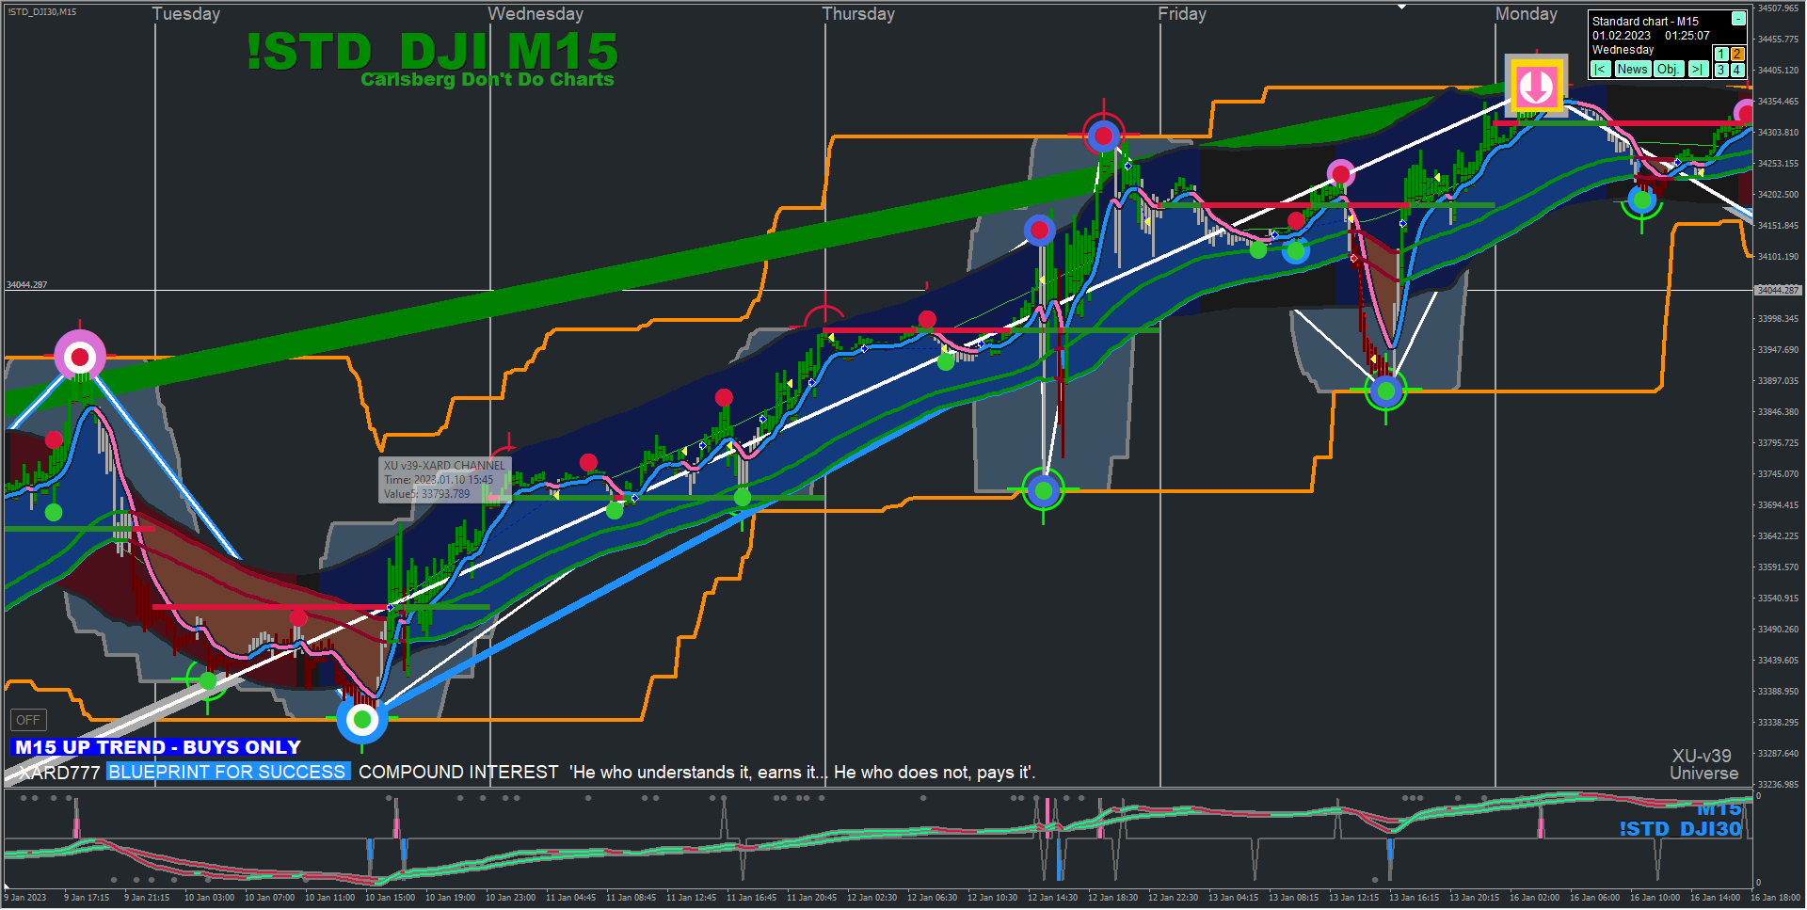Select chart layout number 4

[x=1737, y=70]
